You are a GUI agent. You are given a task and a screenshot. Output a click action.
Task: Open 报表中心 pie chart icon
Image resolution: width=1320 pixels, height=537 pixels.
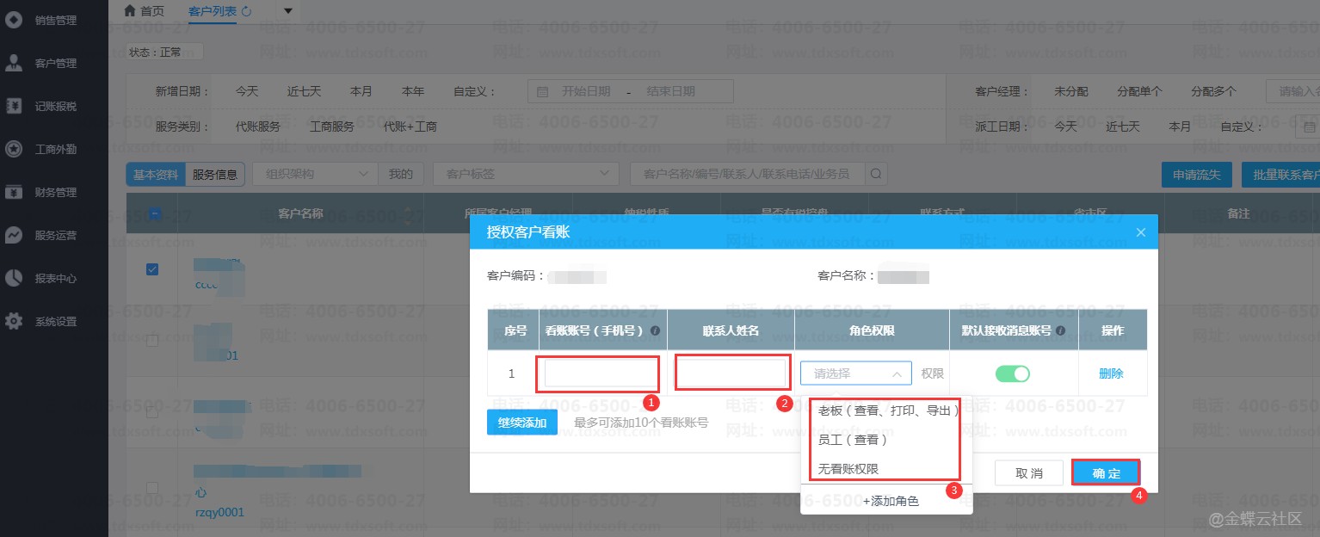(x=14, y=278)
